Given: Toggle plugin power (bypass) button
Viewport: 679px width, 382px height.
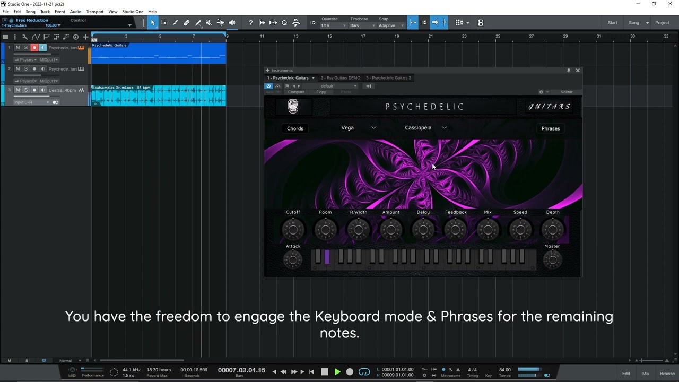Looking at the screenshot, I should pyautogui.click(x=268, y=86).
